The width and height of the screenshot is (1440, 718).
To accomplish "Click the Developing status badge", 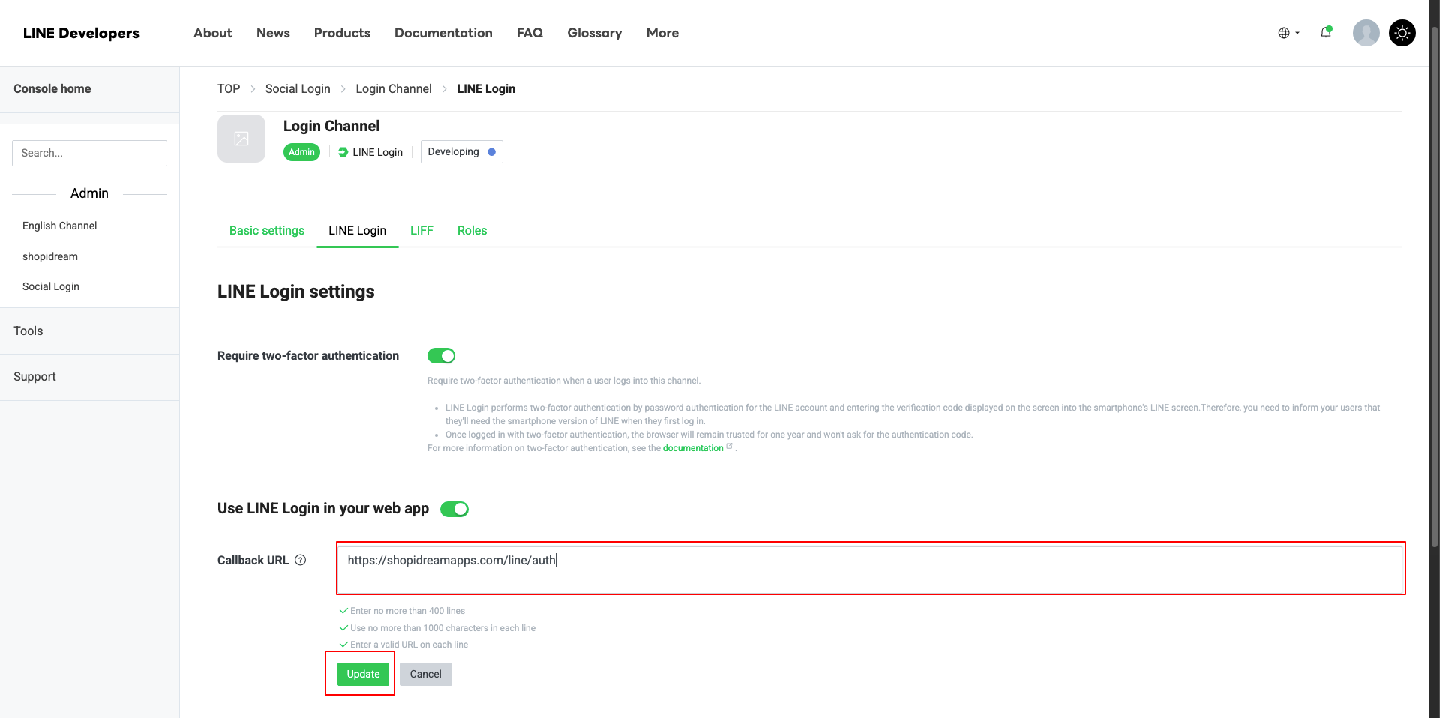I will (x=461, y=151).
